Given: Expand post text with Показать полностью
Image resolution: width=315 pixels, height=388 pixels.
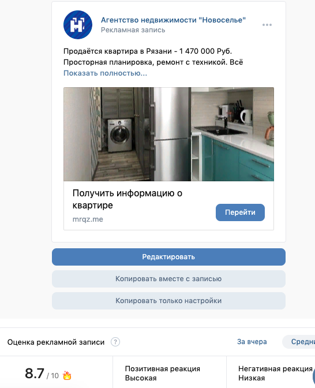Looking at the screenshot, I should (x=106, y=73).
